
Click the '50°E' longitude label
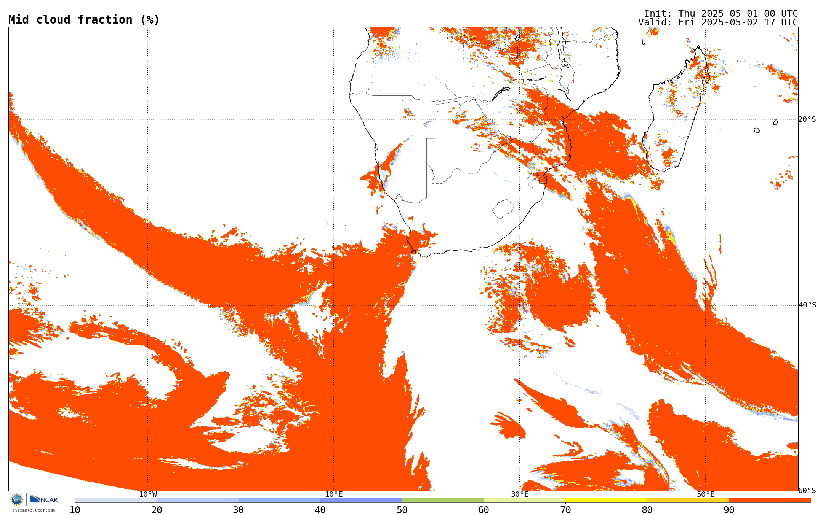click(x=706, y=494)
